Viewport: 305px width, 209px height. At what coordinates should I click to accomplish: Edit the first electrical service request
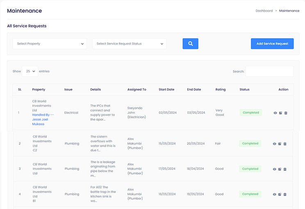pyautogui.click(x=280, y=113)
